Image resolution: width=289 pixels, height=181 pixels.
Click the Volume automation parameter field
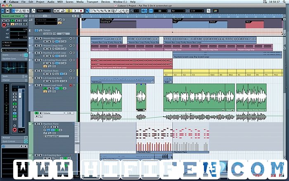[53, 113]
